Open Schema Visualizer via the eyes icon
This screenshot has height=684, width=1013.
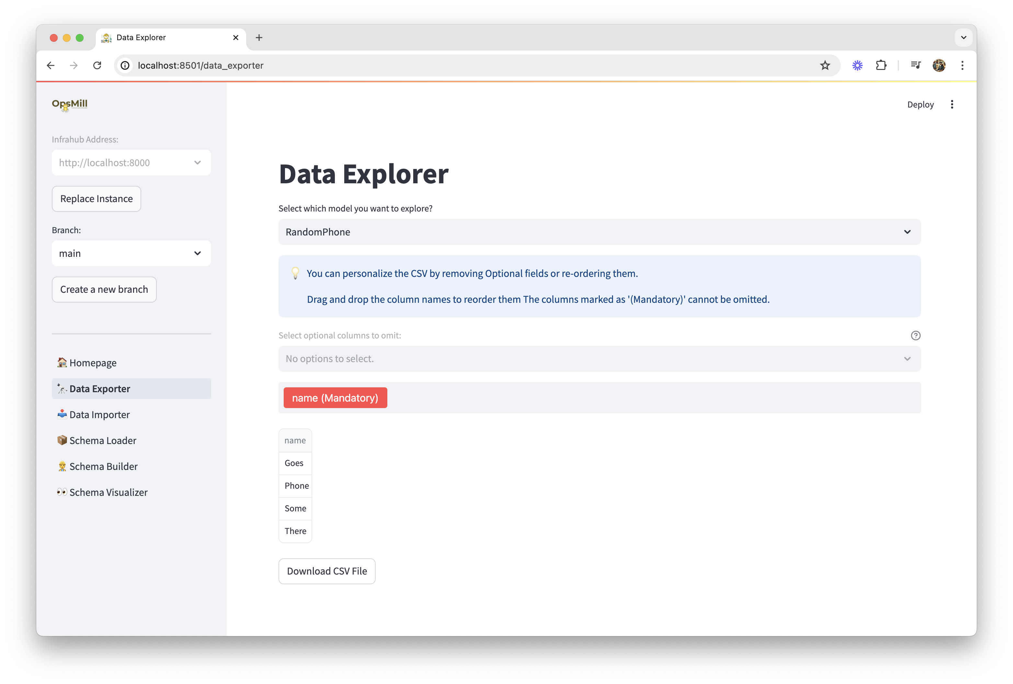(62, 492)
